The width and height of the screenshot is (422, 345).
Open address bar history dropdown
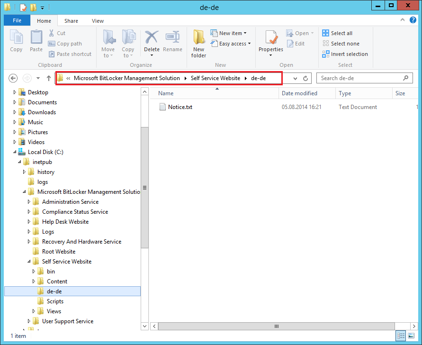tap(295, 78)
